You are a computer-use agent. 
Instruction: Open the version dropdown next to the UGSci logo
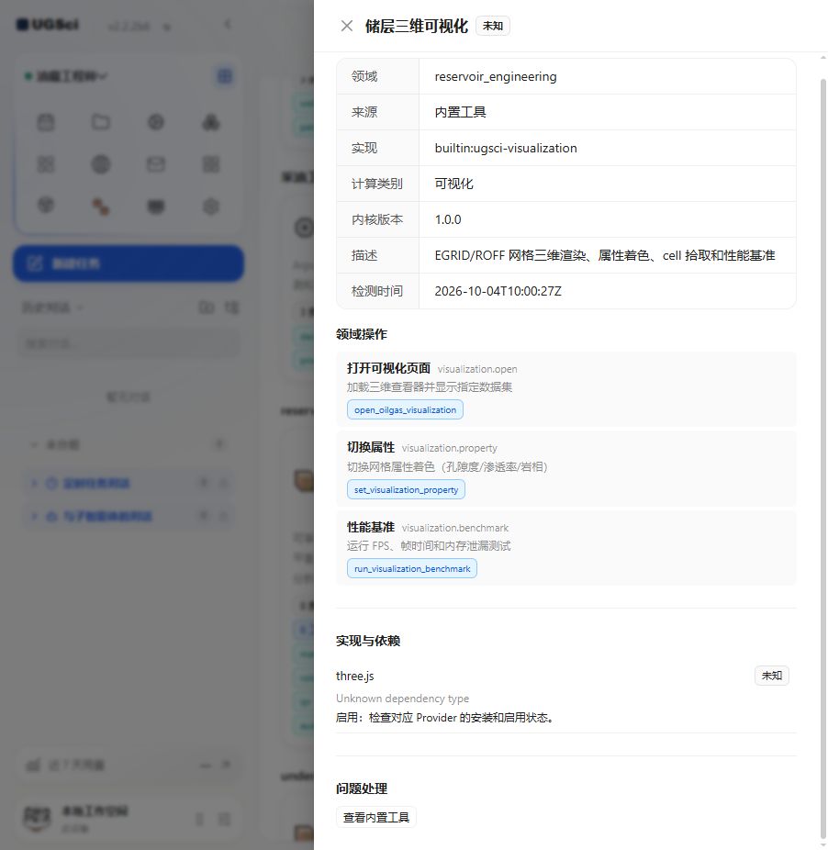[x=166, y=27]
